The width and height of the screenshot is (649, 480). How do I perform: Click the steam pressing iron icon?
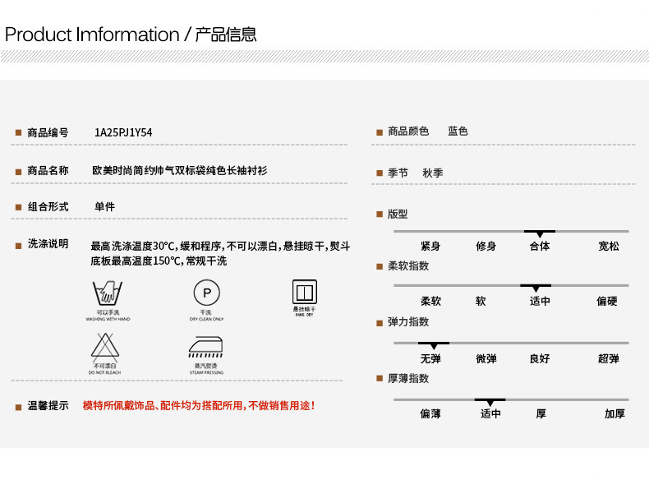(206, 347)
